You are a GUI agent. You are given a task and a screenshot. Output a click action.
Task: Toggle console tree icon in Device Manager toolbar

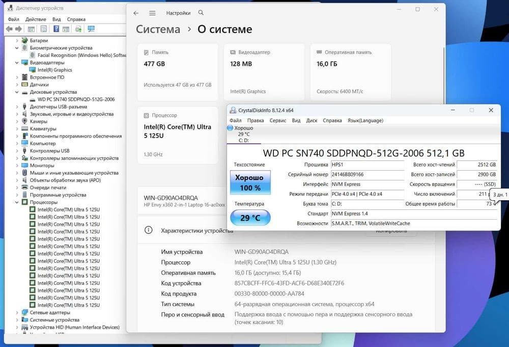(x=31, y=29)
